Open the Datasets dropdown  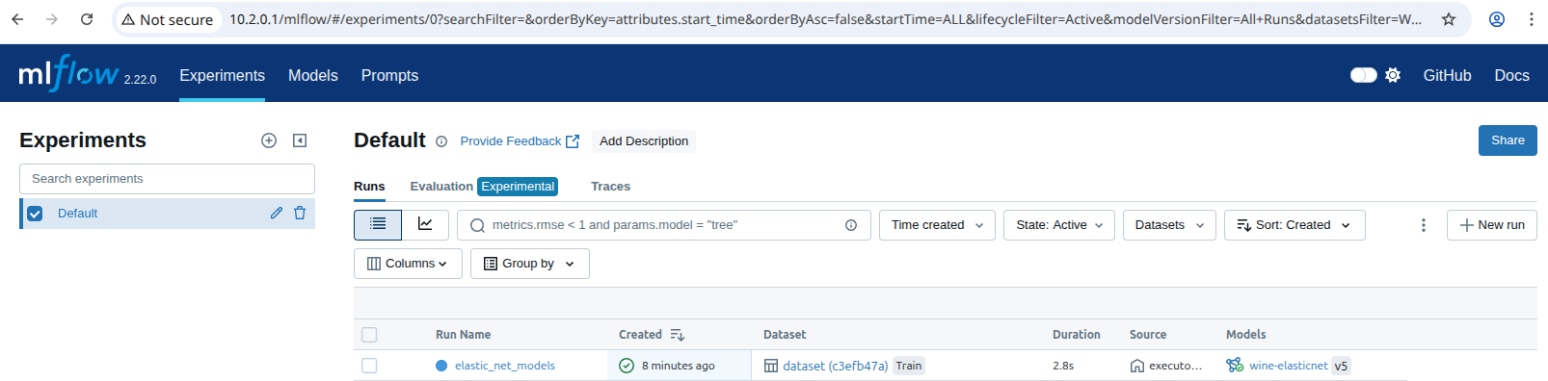tap(1169, 225)
